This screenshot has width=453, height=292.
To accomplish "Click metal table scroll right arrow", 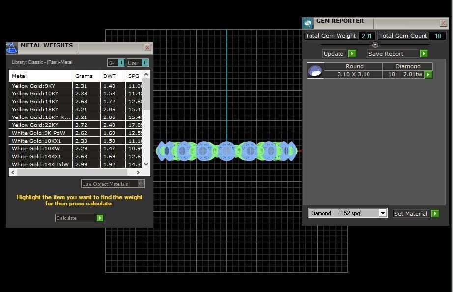I will pos(138,173).
